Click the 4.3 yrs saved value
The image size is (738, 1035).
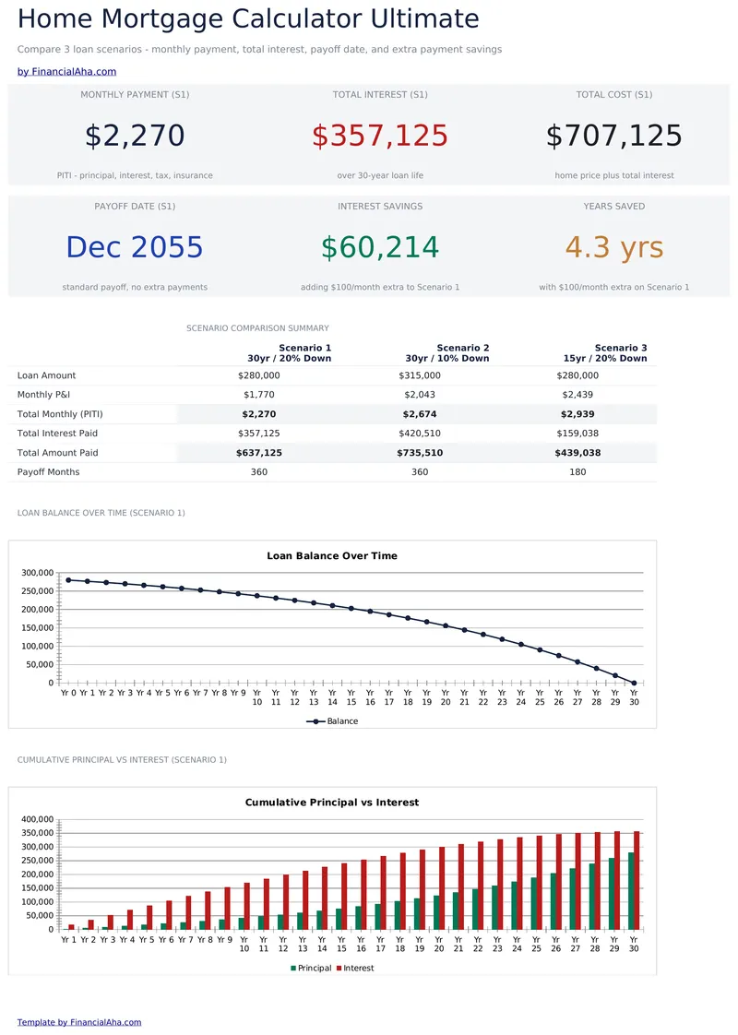pos(613,247)
